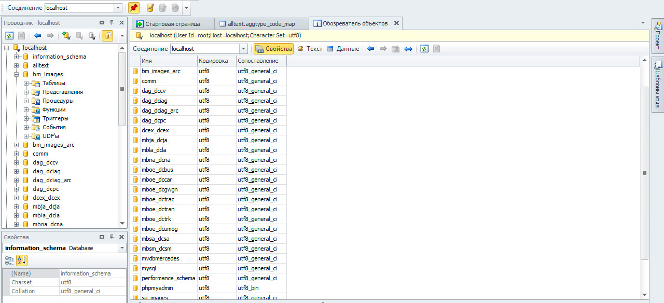Click the edit pencil icon in the top toolbar

pyautogui.click(x=150, y=8)
